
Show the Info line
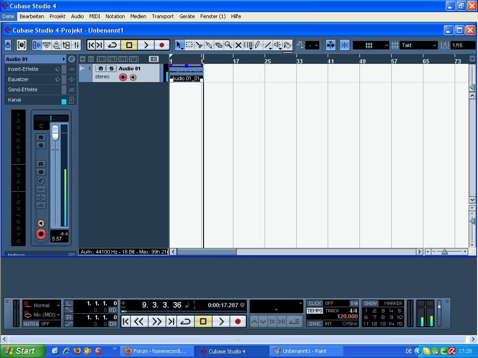tap(47, 45)
